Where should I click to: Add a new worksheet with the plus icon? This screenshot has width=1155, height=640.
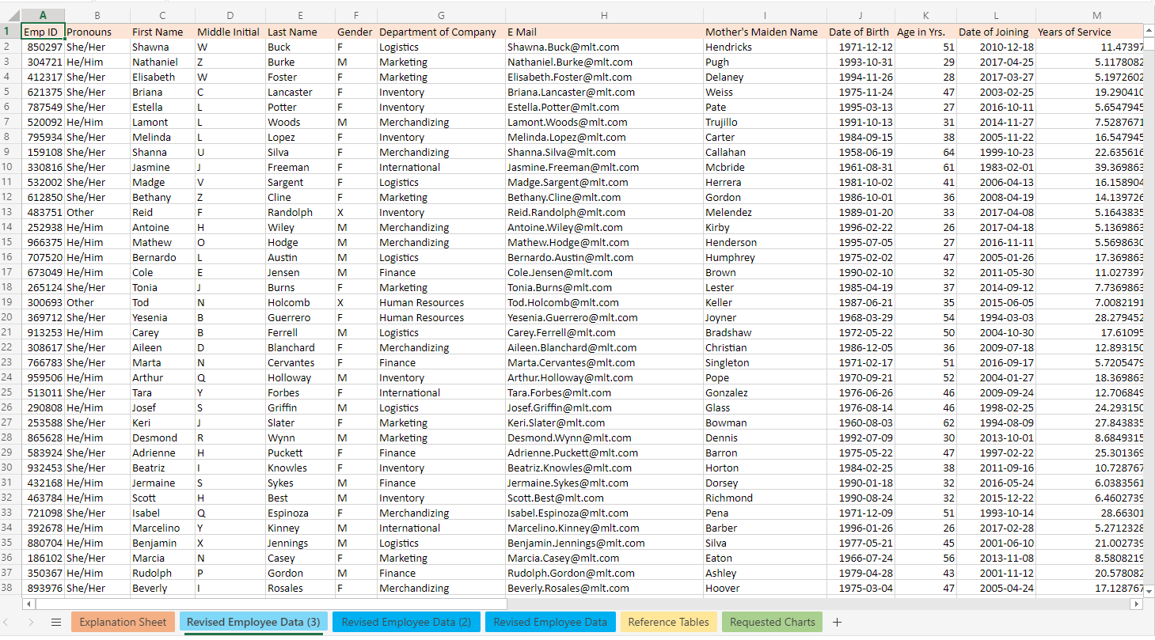837,622
